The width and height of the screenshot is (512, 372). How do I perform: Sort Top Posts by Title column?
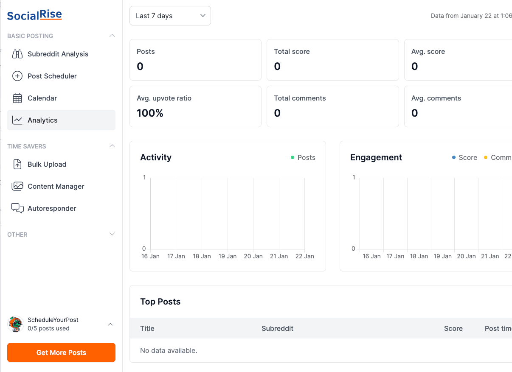pyautogui.click(x=147, y=328)
